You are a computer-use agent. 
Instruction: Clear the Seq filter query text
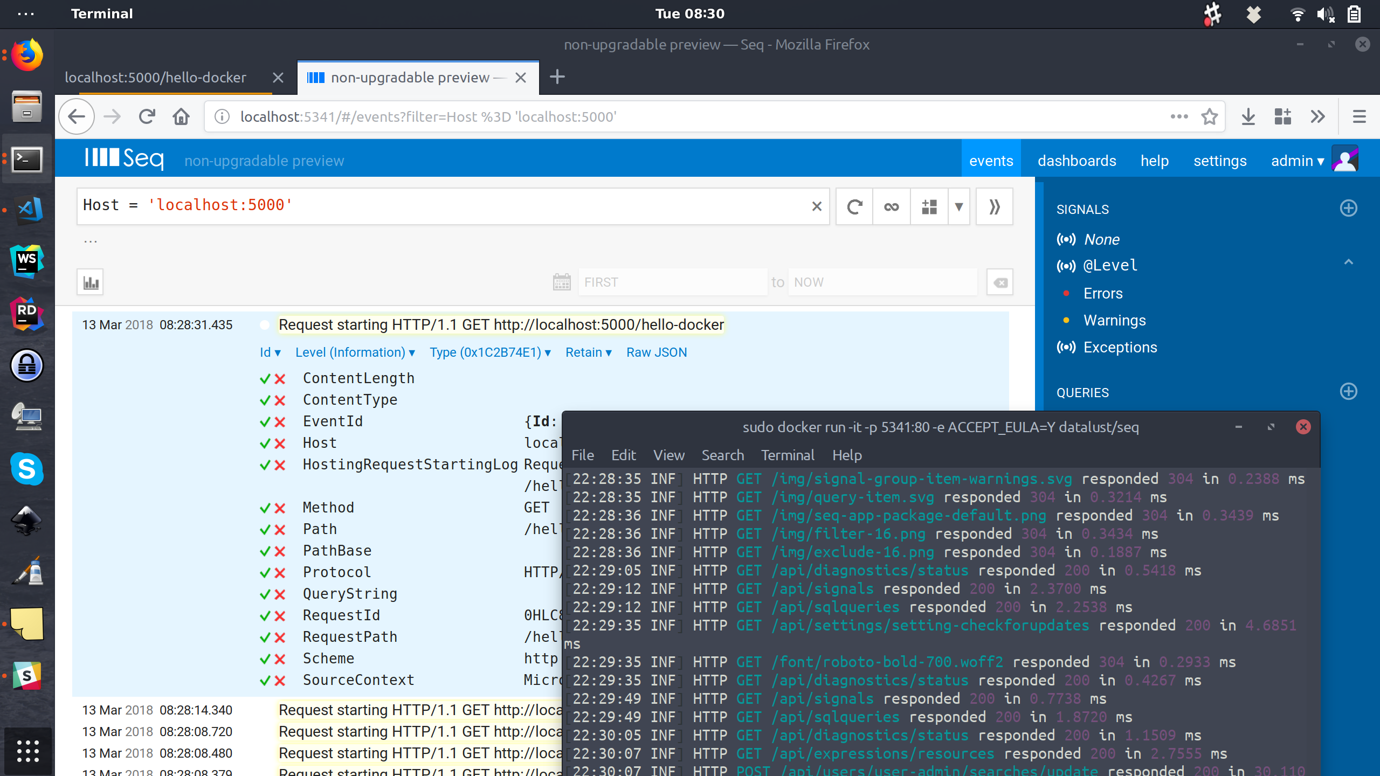pos(817,206)
